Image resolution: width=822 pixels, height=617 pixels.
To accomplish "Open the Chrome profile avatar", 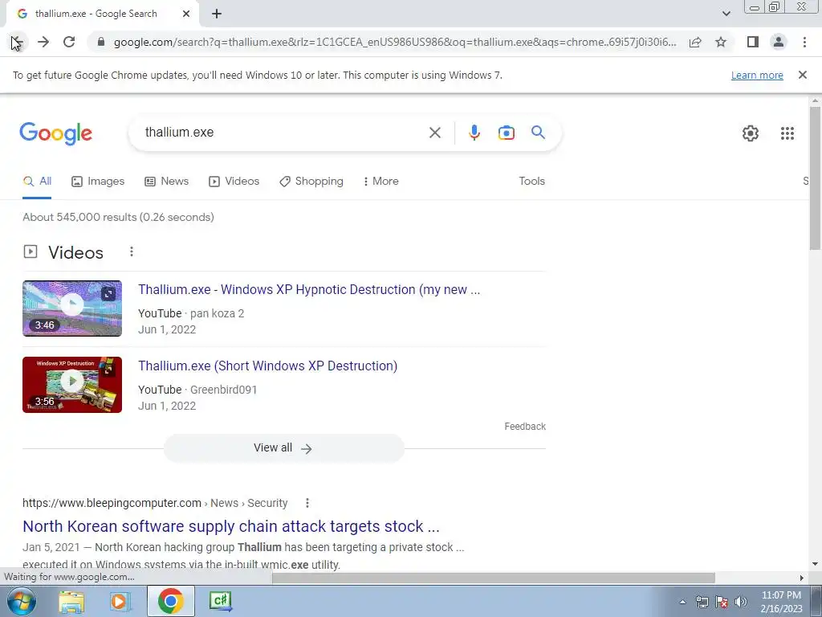I will 779,42.
